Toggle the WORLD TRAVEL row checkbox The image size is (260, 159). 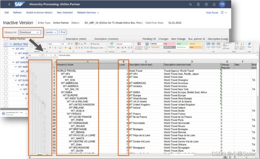pos(6,44)
